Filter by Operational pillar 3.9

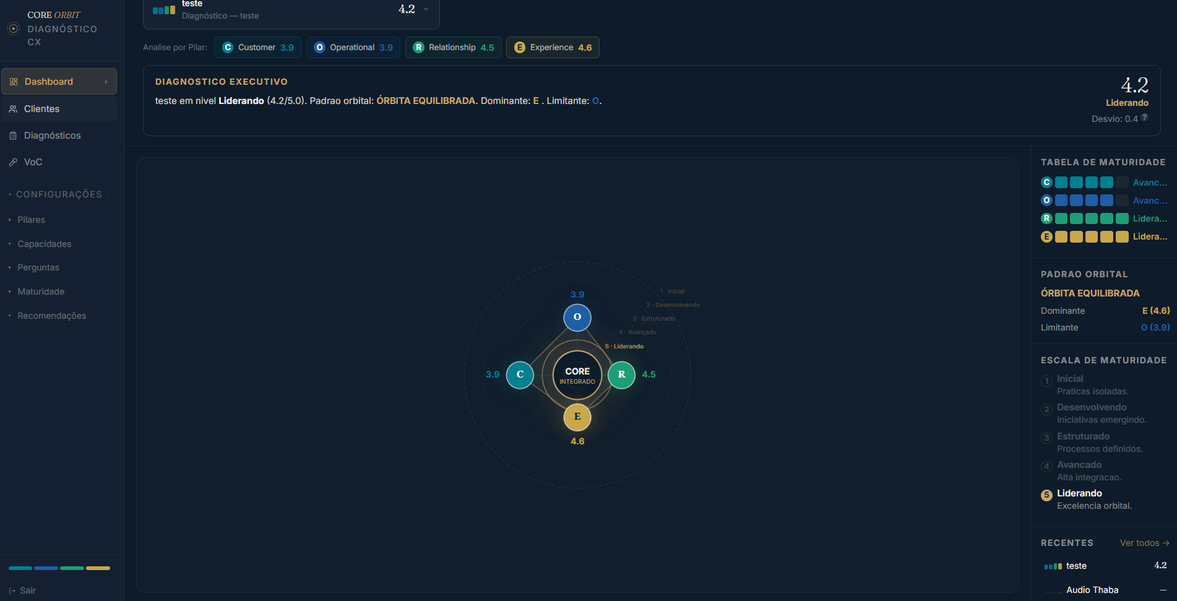(x=353, y=48)
